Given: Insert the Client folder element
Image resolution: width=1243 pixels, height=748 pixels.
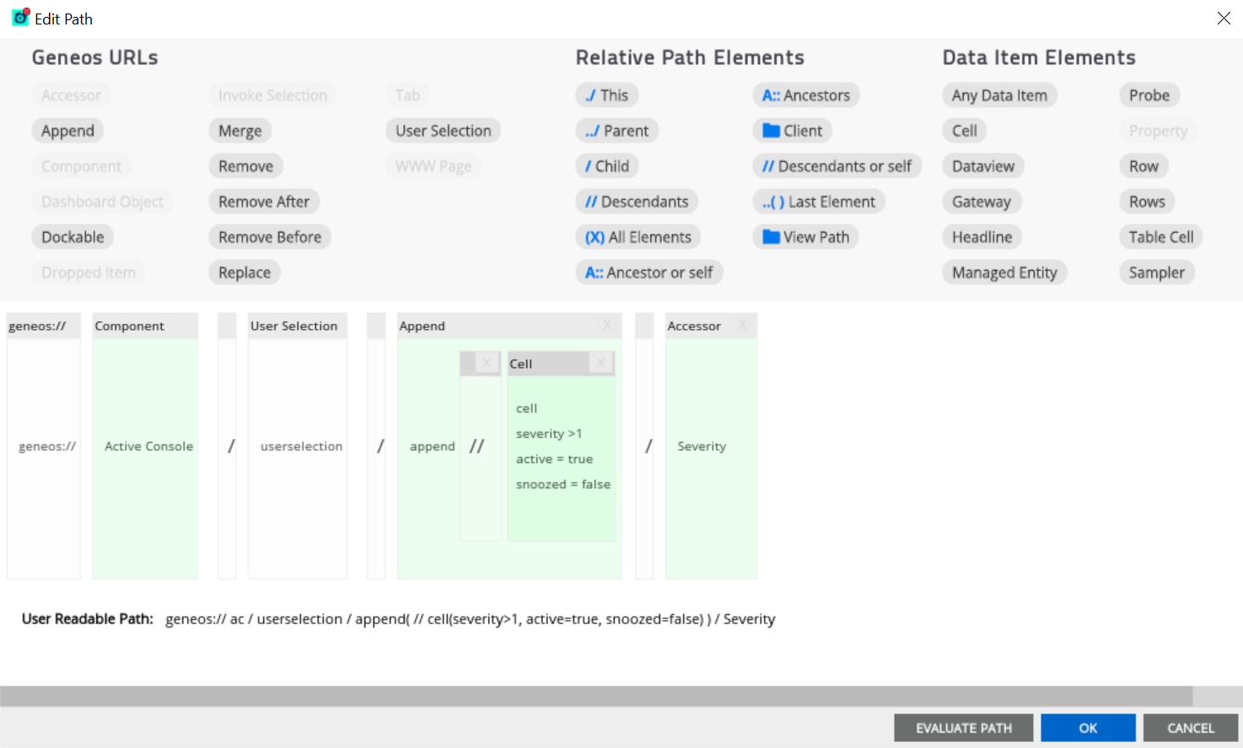Looking at the screenshot, I should [x=793, y=131].
